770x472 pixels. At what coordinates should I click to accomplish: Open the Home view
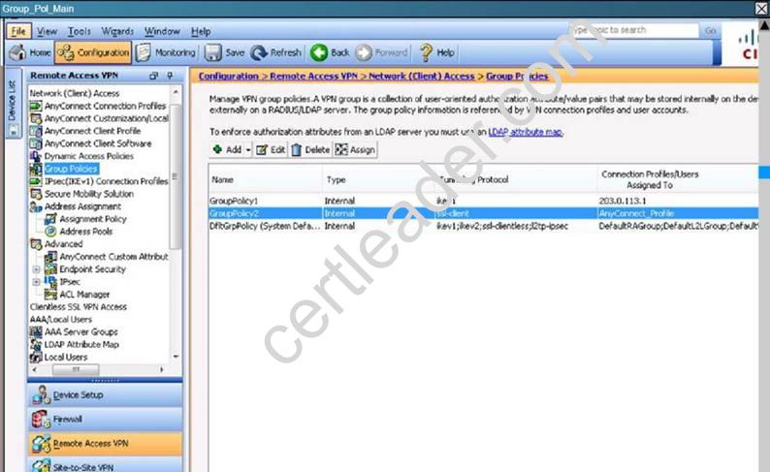click(x=30, y=52)
